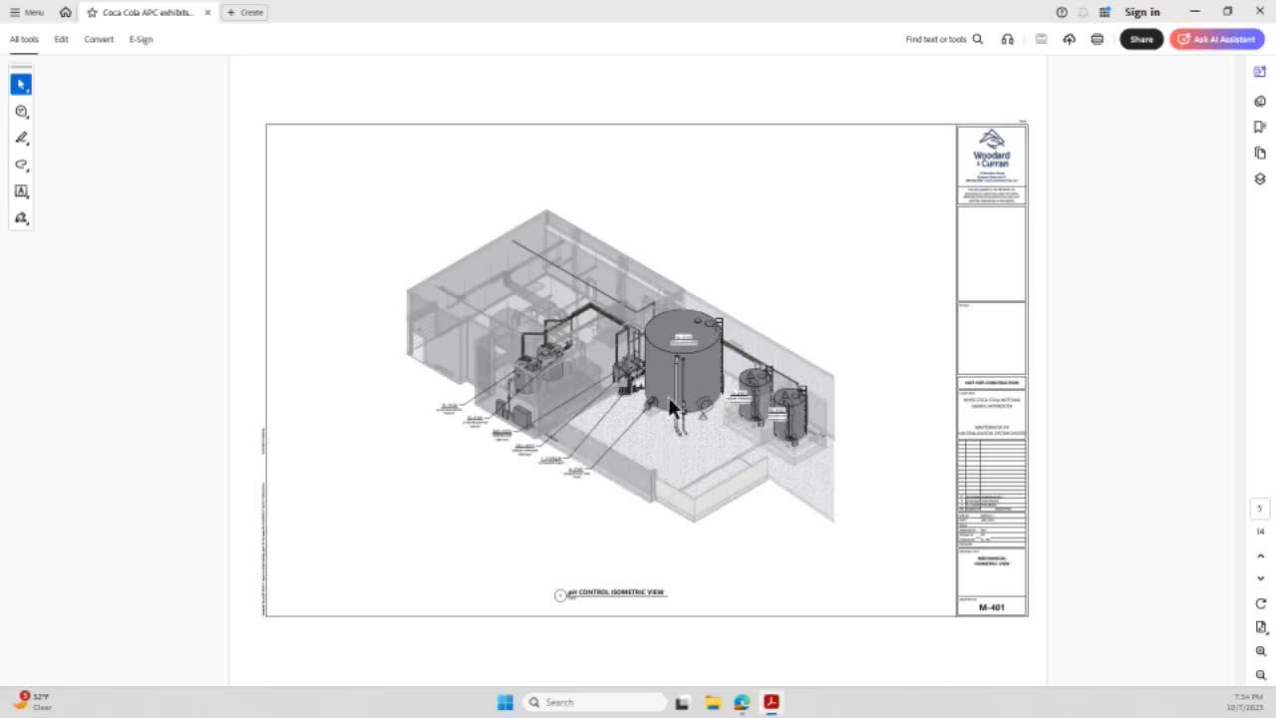Click the Share button
This screenshot has height=718, width=1276.
tap(1140, 39)
